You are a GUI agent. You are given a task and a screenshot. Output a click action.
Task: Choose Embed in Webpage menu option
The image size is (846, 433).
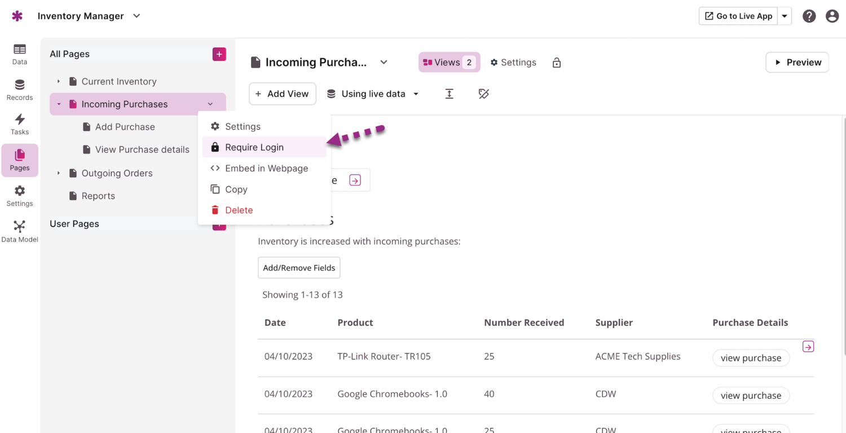point(266,169)
